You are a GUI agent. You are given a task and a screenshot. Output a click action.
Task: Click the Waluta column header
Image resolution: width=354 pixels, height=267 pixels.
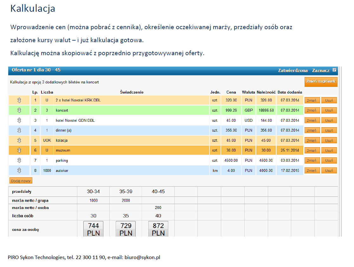point(248,92)
